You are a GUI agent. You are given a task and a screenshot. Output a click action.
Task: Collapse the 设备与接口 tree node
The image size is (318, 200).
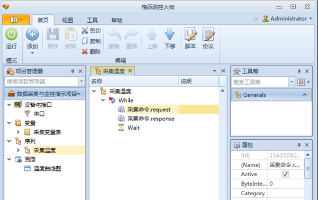pyautogui.click(x=9, y=105)
